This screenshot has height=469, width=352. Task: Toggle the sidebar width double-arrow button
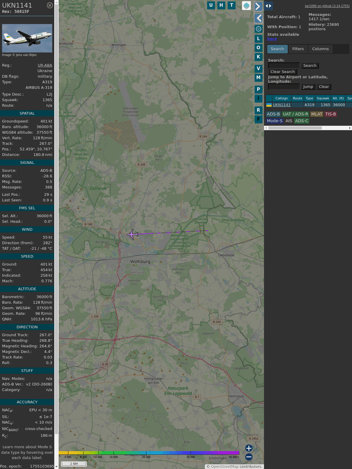point(268,6)
